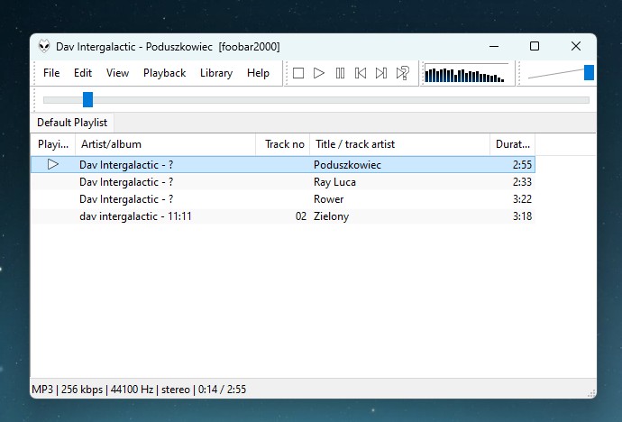Click the window resize grip in status bar

(591, 393)
